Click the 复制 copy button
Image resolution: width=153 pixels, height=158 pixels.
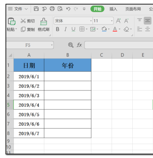pyautogui.click(x=28, y=29)
